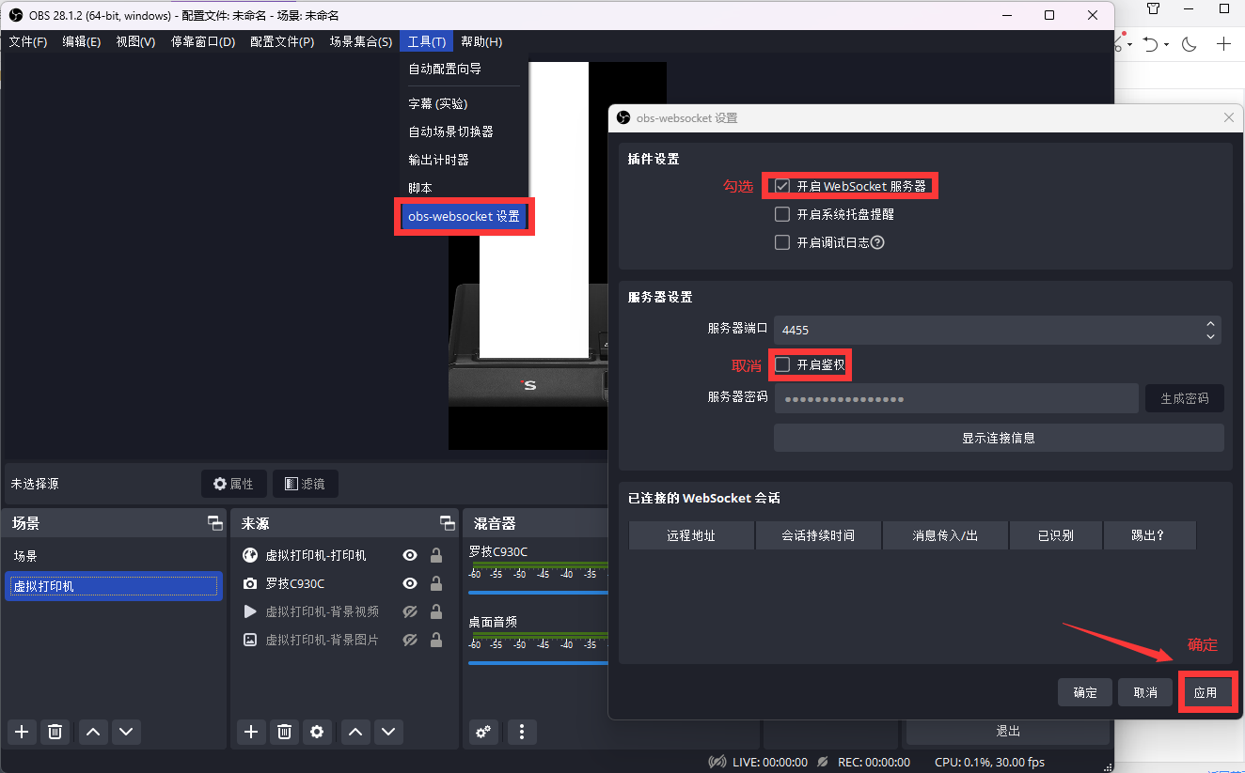Click the 应用 button
Image resolution: width=1245 pixels, height=773 pixels.
[x=1205, y=692]
